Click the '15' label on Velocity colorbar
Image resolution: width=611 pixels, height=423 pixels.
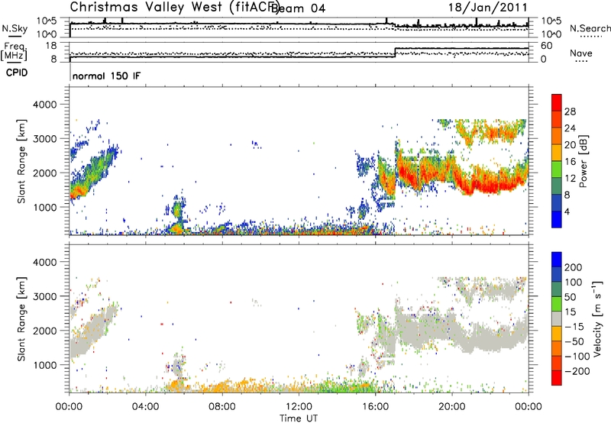tap(571, 312)
